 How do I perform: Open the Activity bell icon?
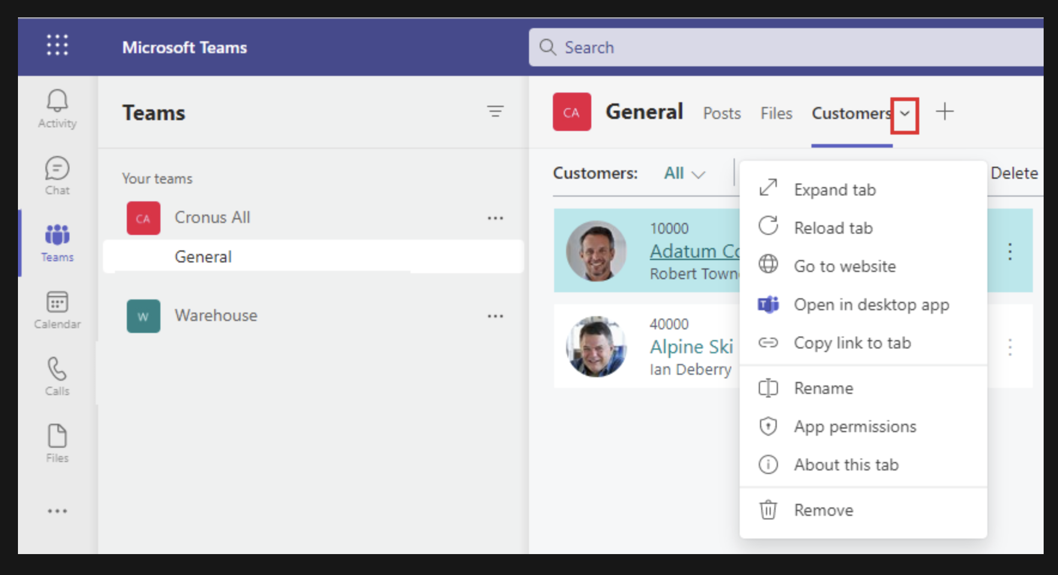(57, 109)
